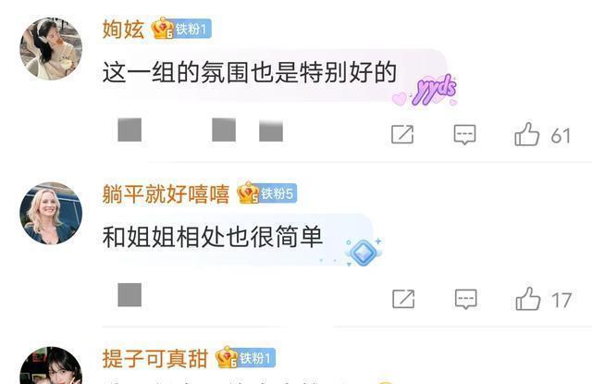
Task: Like 躺平就好嘻嘻's comment
Action: (x=528, y=299)
